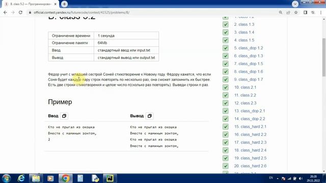The width and height of the screenshot is (326, 183).
Task: Launch Internet Explorer from the taskbar
Action: [21, 178]
